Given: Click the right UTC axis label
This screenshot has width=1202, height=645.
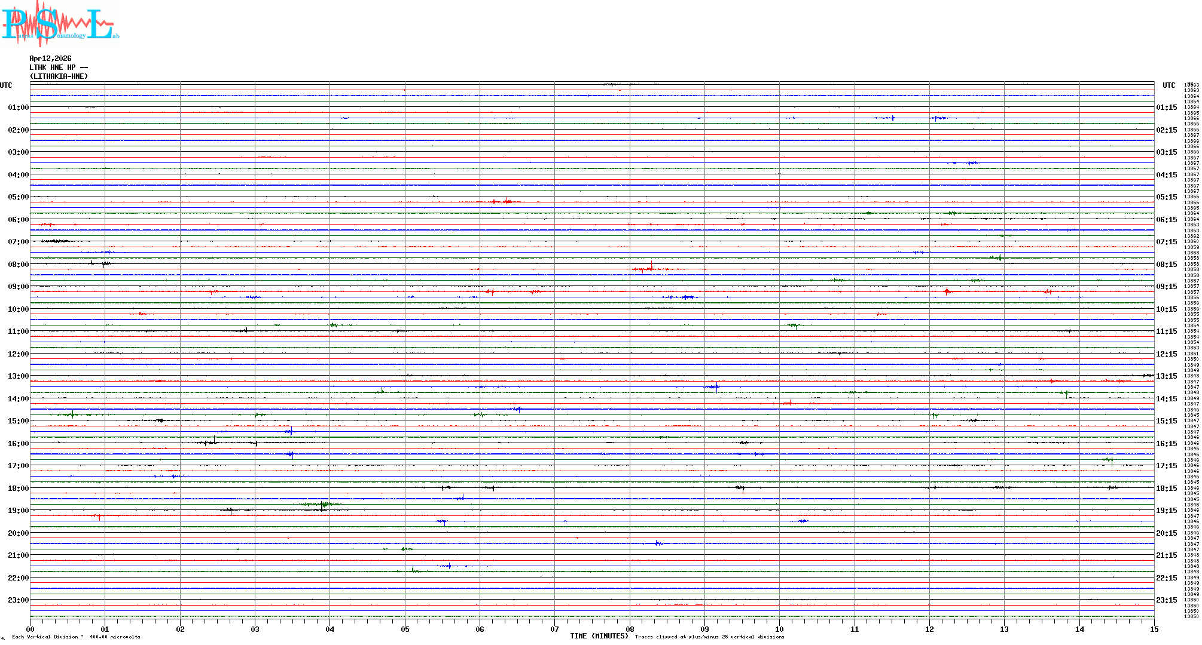Looking at the screenshot, I should pos(1169,85).
